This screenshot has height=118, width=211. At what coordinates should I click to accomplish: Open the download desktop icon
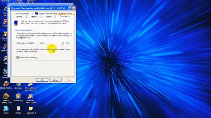tap(18, 86)
